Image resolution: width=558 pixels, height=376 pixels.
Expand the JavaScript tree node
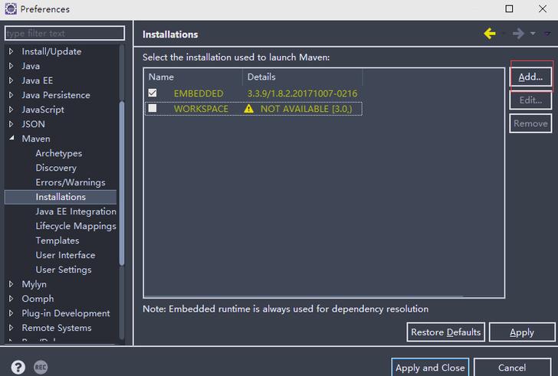click(x=11, y=110)
